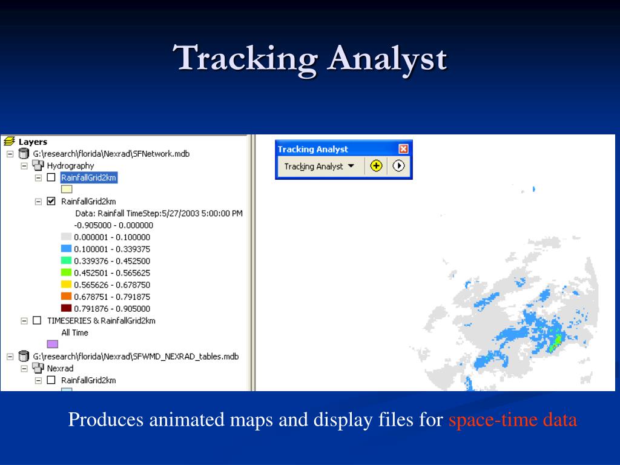Click the orange 0.678751 - 0.791875 swatch
620x465 pixels.
66,295
